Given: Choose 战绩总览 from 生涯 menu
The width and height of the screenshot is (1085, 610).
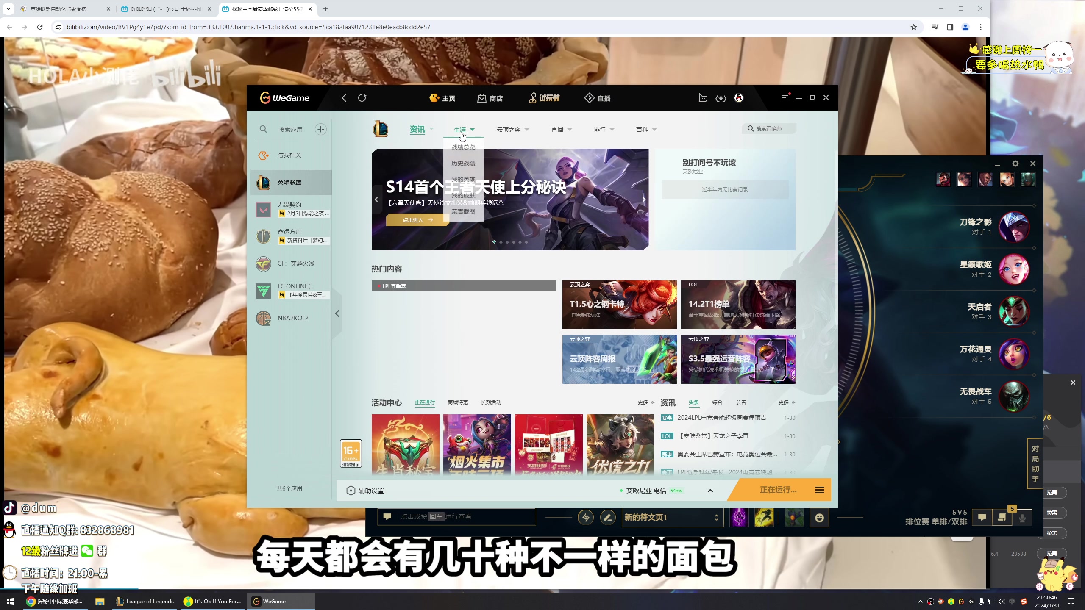Looking at the screenshot, I should click(x=463, y=147).
